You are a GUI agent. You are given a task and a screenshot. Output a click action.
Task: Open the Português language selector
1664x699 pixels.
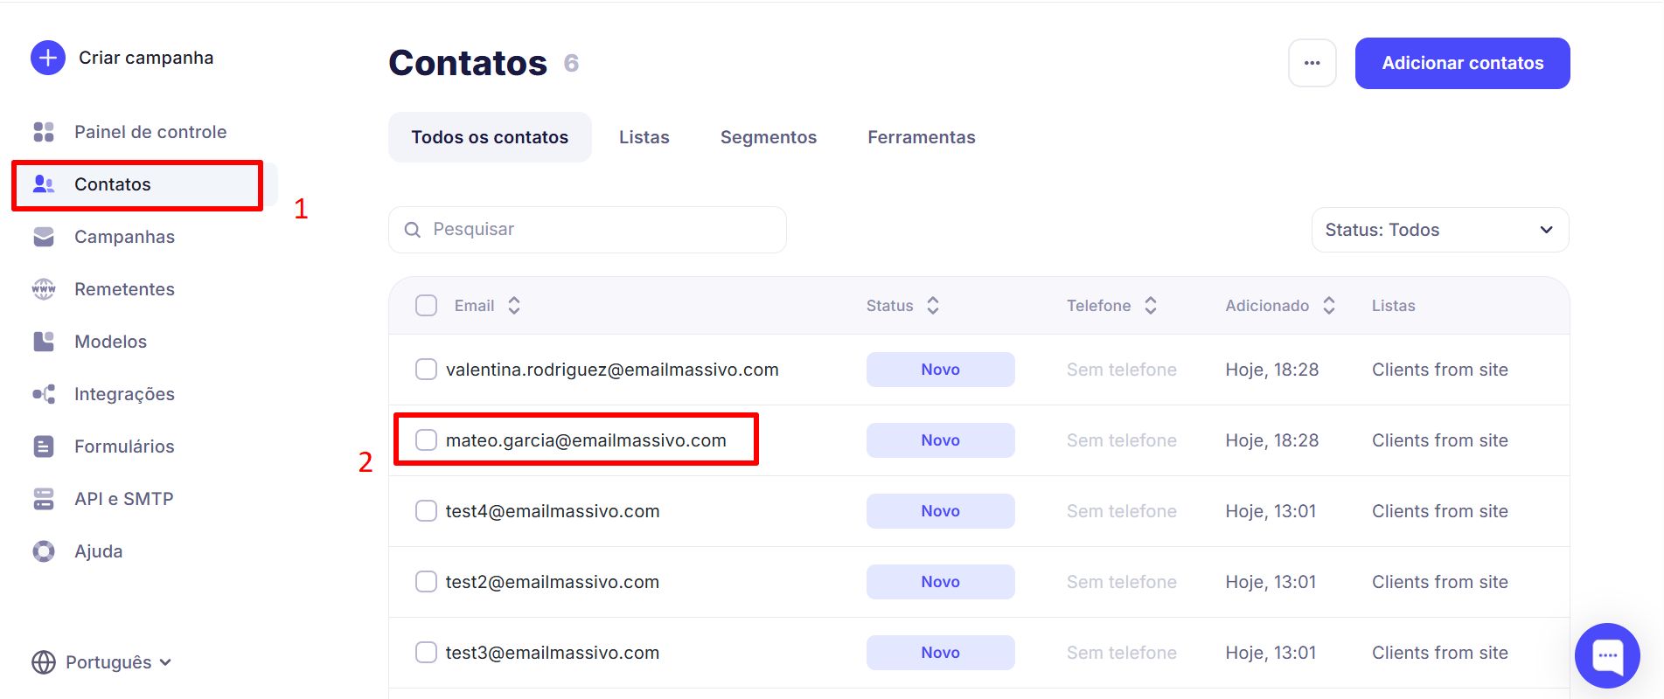101,662
